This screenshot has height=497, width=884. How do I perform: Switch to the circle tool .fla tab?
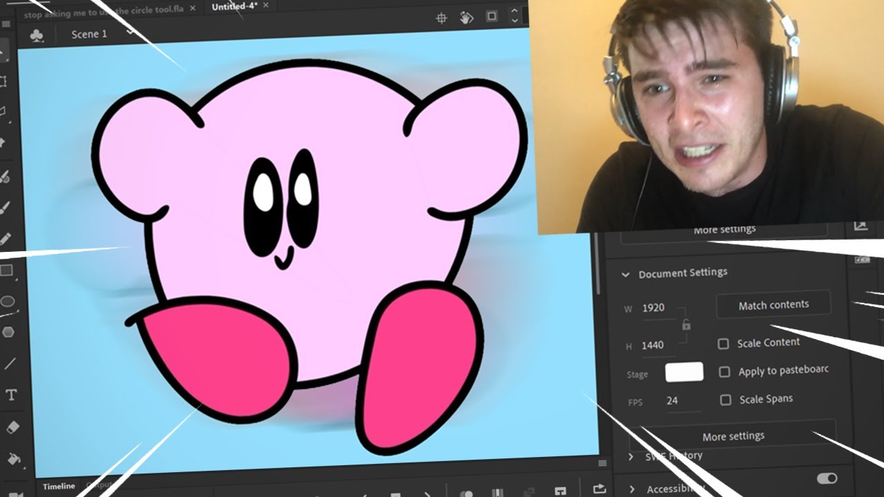[x=104, y=12]
